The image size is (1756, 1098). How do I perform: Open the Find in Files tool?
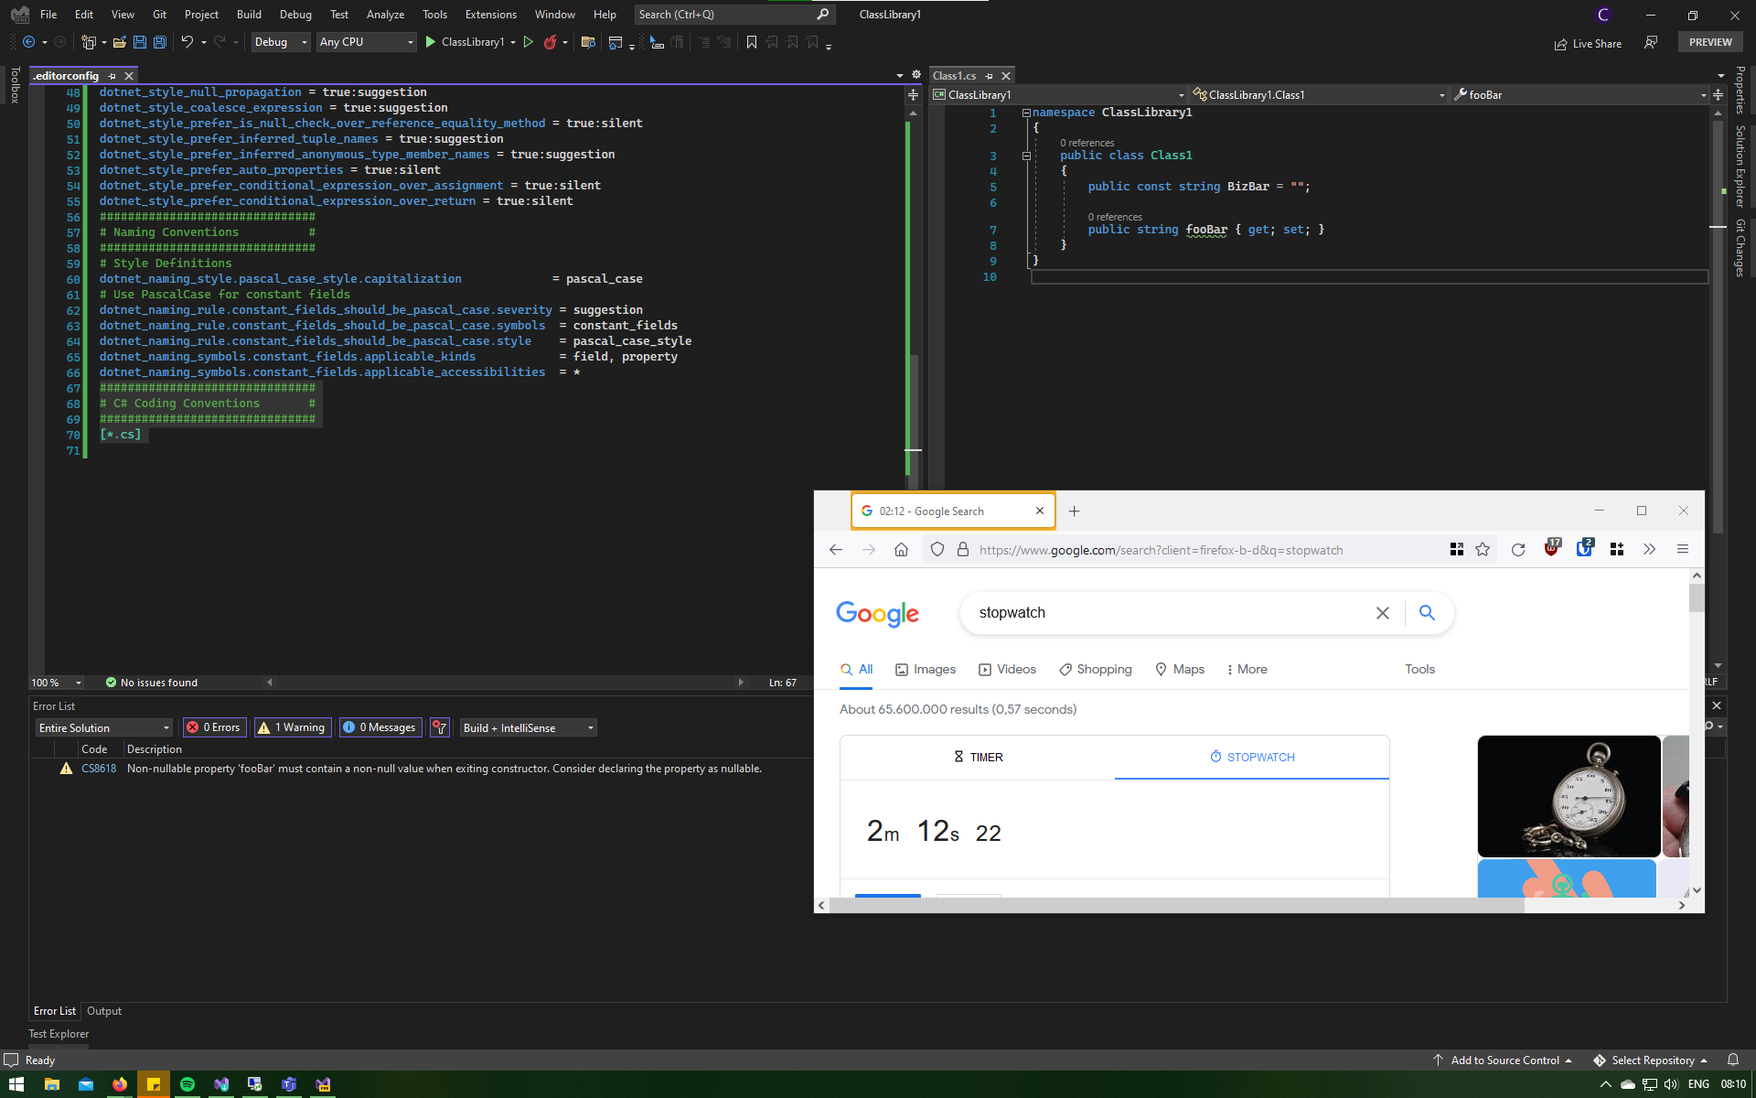[x=588, y=42]
